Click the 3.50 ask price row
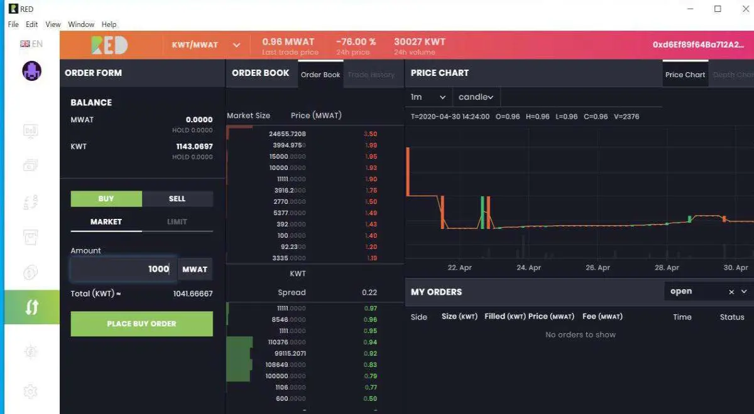The image size is (754, 414). [x=315, y=134]
